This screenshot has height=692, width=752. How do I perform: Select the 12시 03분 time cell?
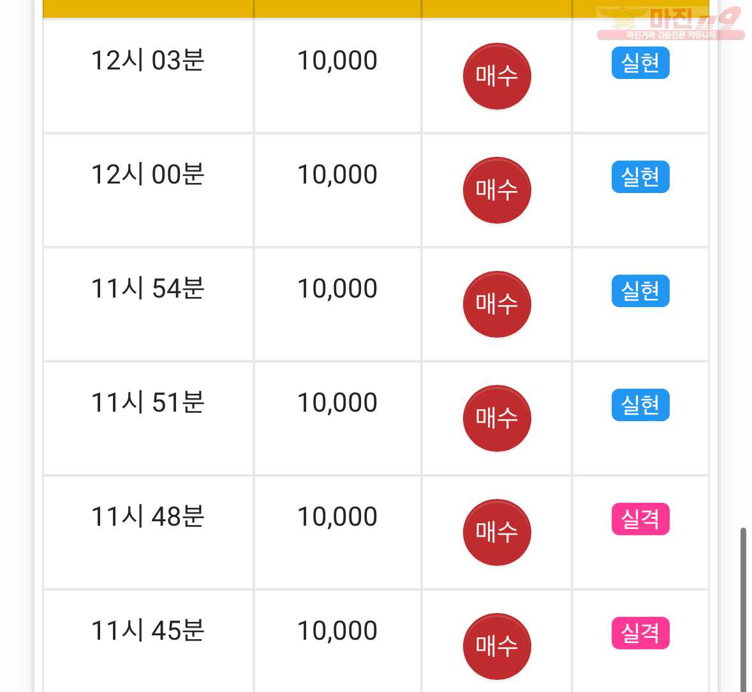[148, 75]
